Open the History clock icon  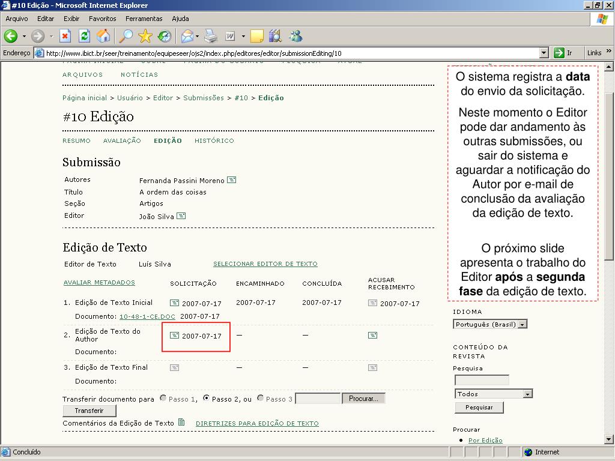click(165, 36)
